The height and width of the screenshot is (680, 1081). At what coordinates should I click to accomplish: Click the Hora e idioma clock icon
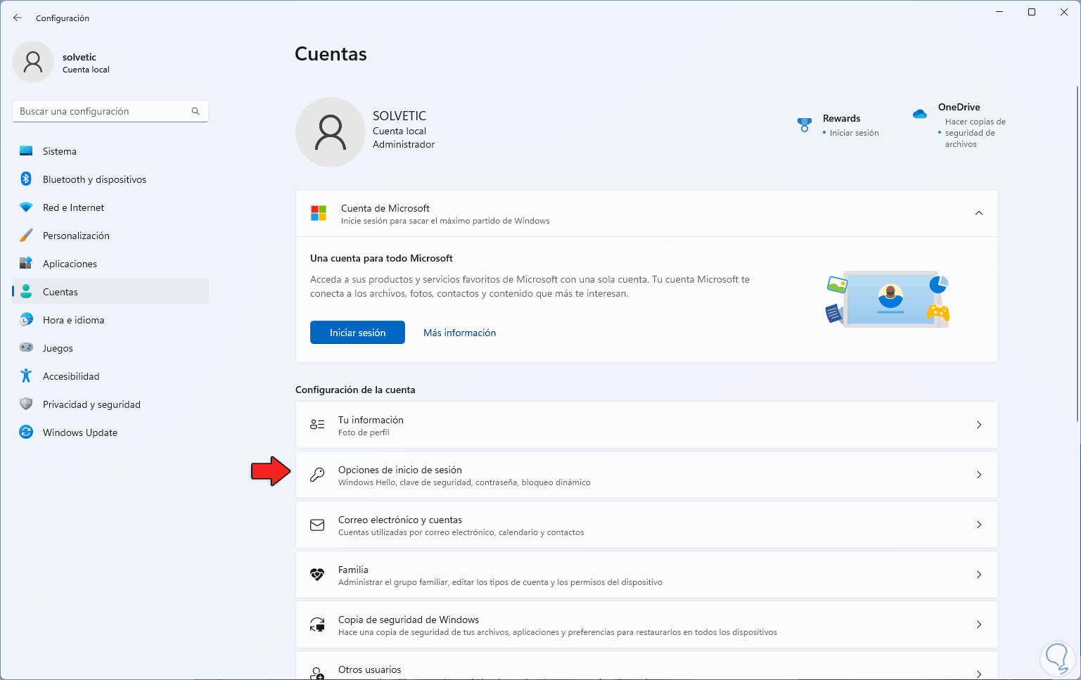pos(26,320)
